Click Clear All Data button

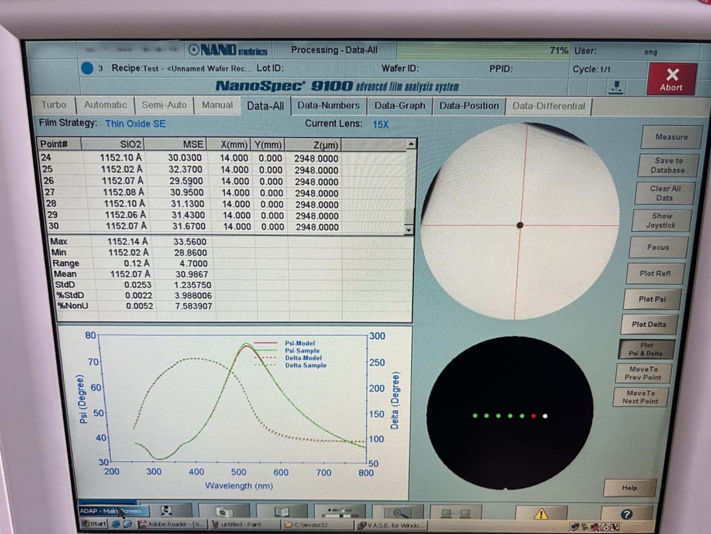(x=665, y=193)
